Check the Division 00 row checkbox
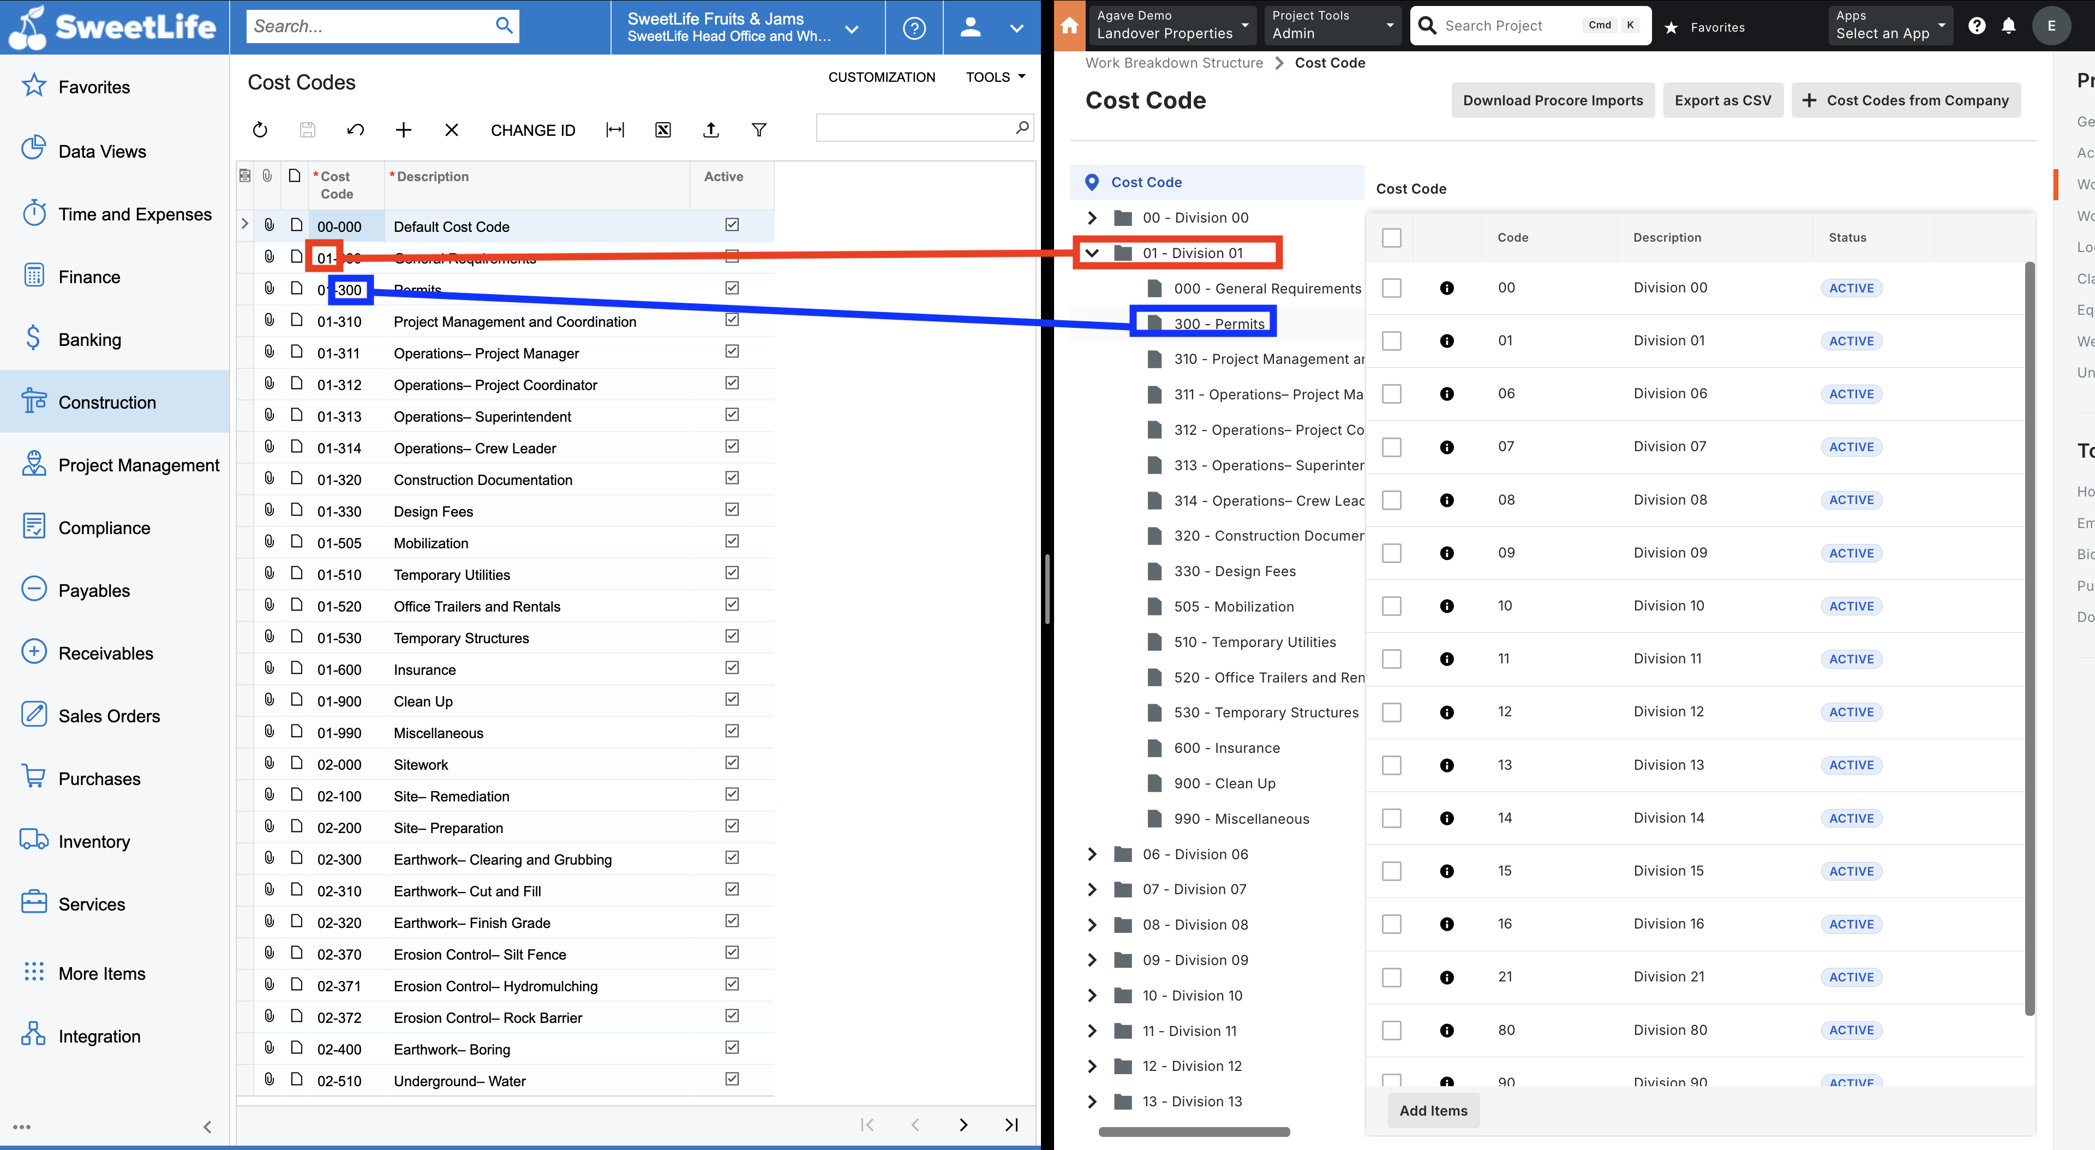Screen dimensions: 2095x1150 click(1392, 288)
